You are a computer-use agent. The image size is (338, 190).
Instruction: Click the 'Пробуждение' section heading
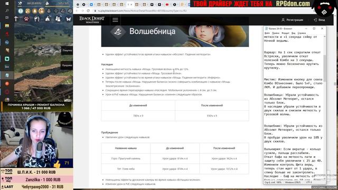[110, 132]
